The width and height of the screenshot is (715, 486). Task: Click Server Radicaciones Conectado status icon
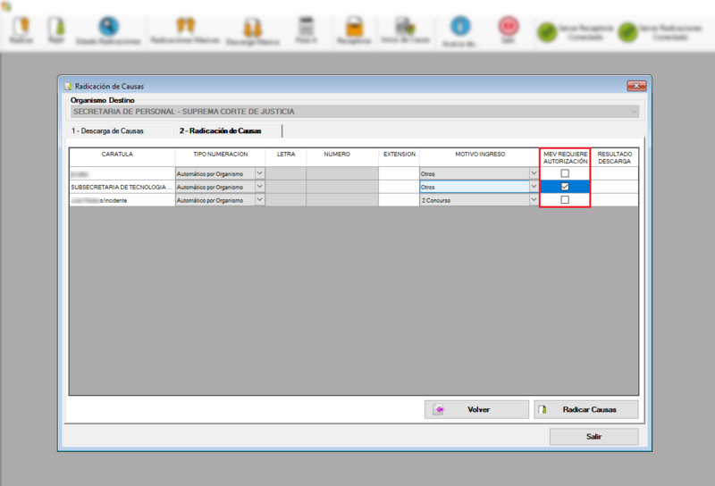(x=628, y=32)
